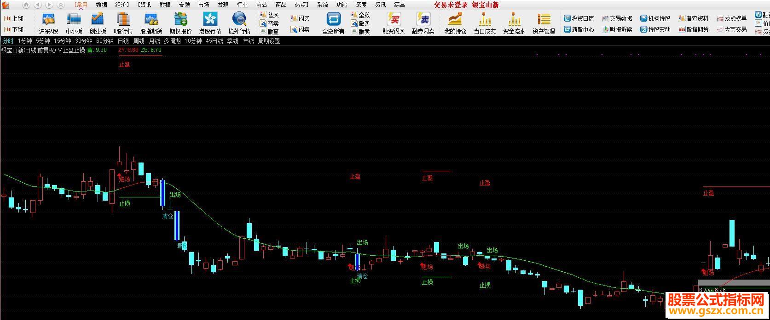
Task: Open 龙虎榜单 top traders list
Action: click(x=732, y=18)
